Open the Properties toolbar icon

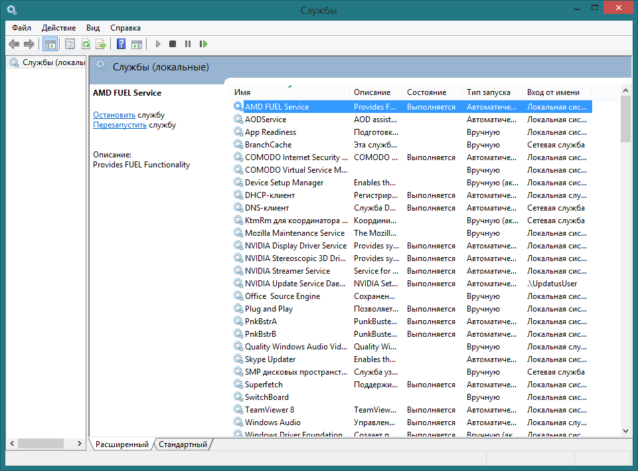pos(70,44)
